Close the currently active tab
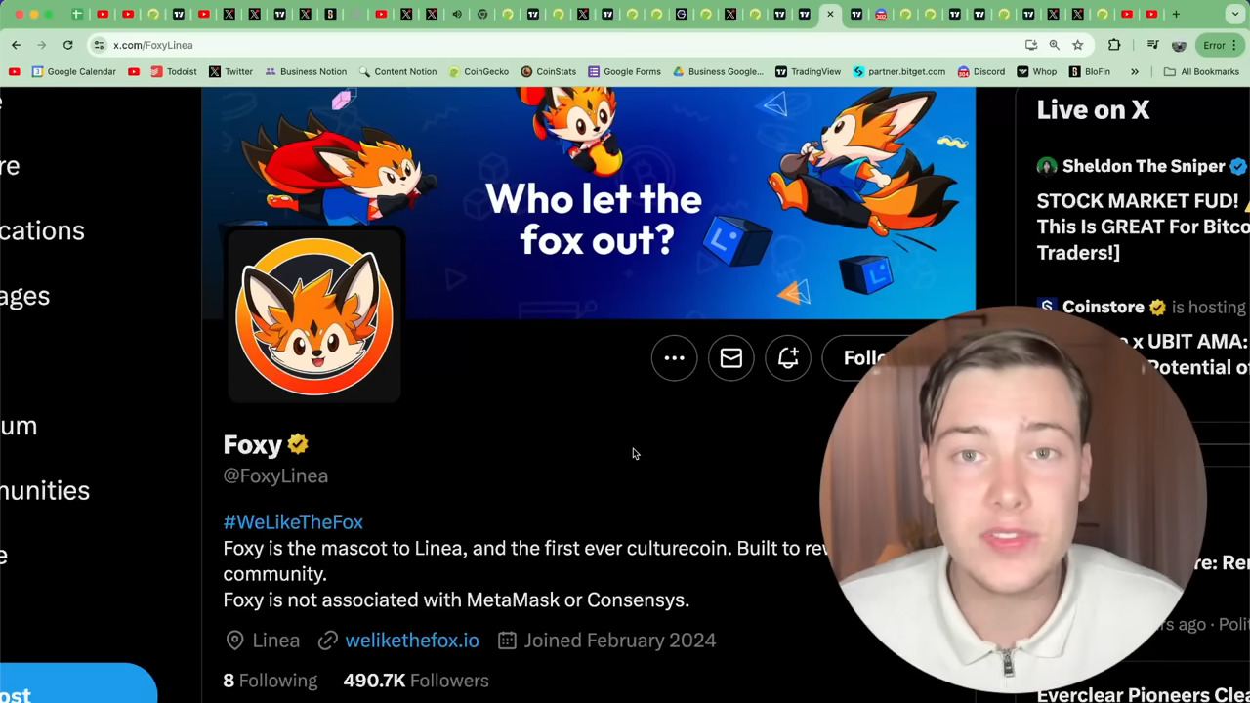1250x703 pixels. coord(830,15)
